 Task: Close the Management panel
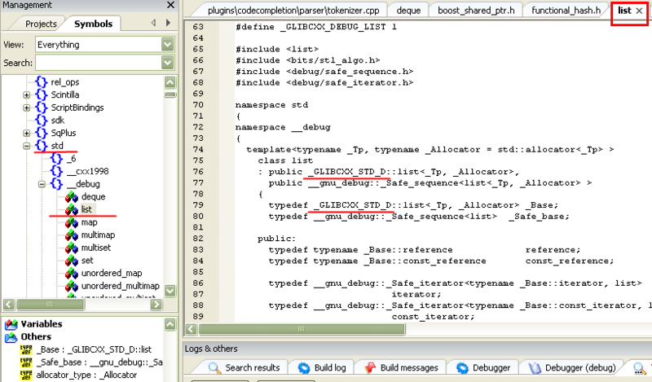pos(171,5)
